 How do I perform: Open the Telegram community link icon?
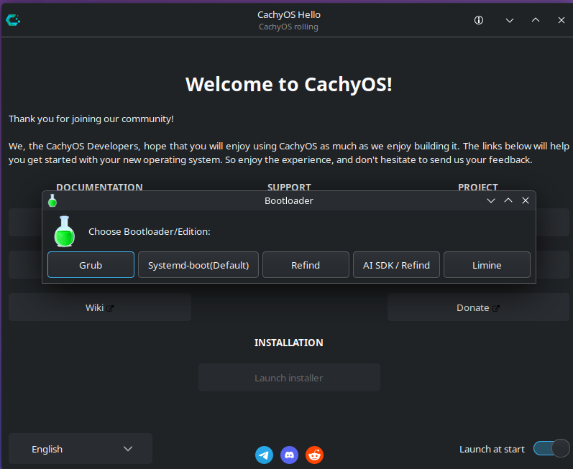[264, 455]
